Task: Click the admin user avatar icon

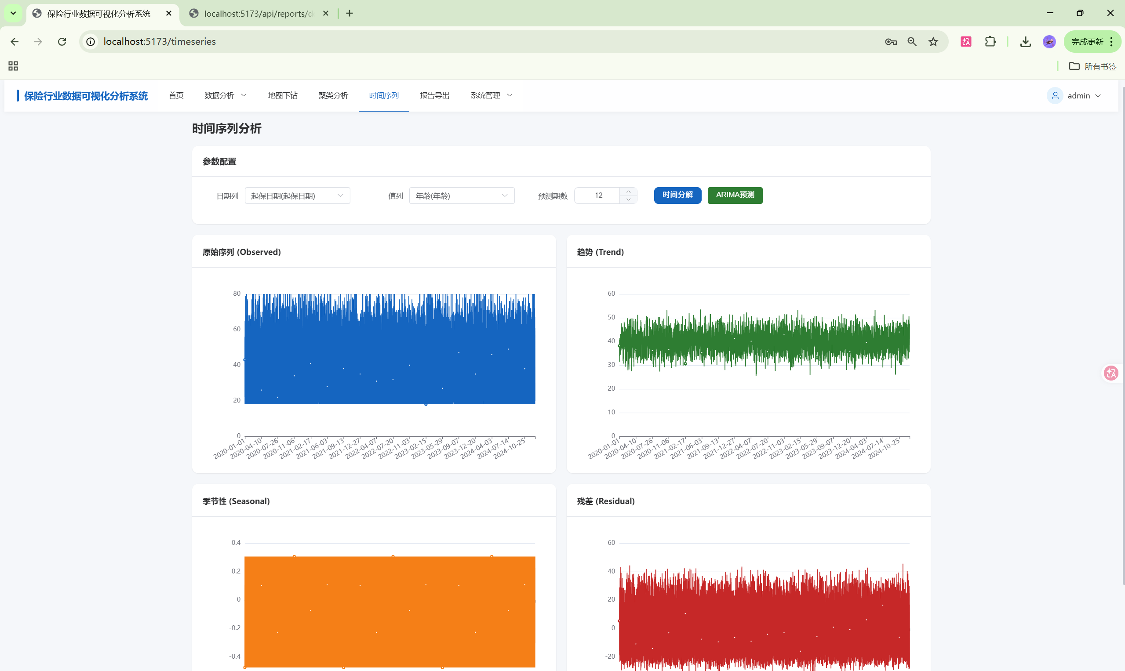Action: pyautogui.click(x=1055, y=95)
